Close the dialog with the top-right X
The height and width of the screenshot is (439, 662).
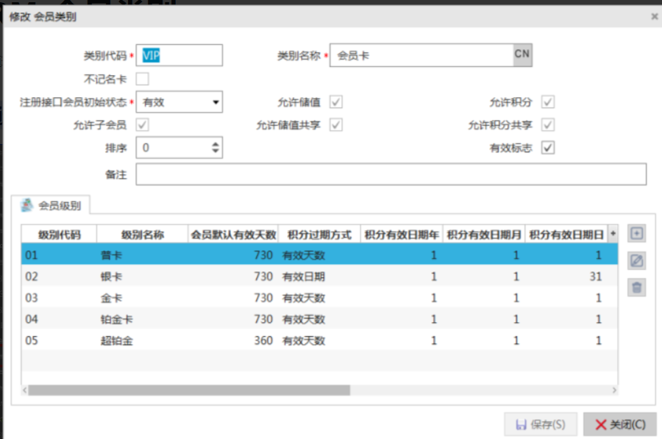pos(654,16)
